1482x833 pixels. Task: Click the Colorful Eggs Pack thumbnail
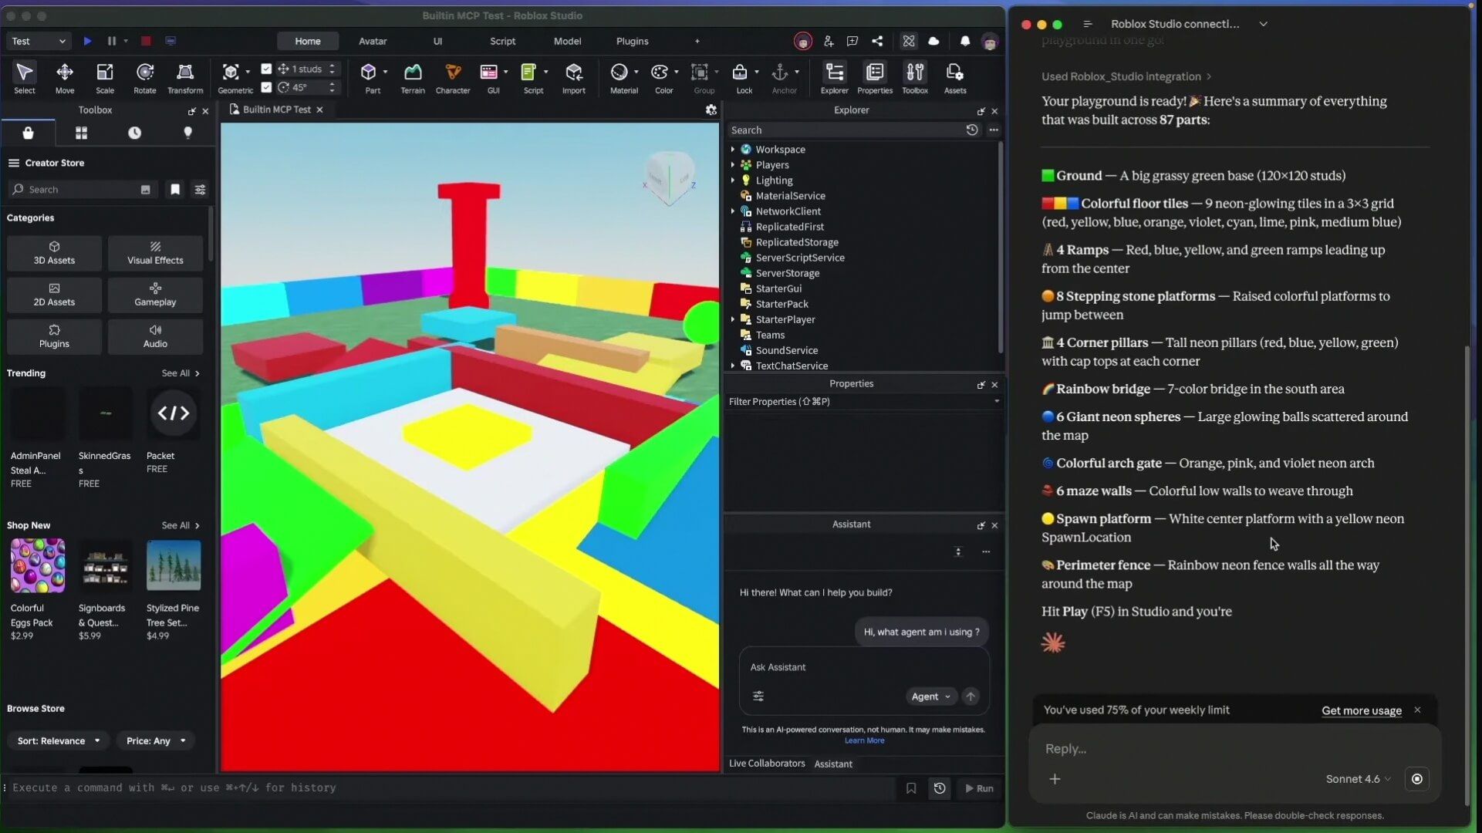[x=37, y=565]
